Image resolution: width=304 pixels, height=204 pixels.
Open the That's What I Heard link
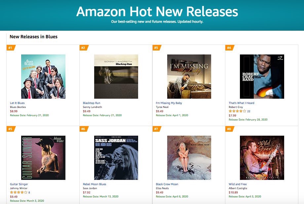pos(241,103)
